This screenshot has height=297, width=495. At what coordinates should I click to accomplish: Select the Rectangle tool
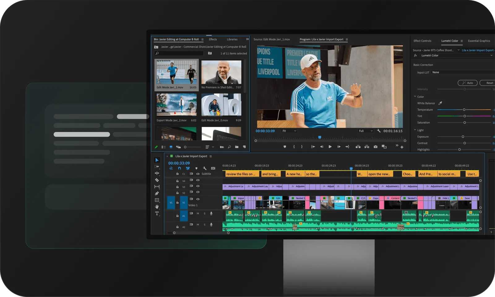[x=157, y=200]
